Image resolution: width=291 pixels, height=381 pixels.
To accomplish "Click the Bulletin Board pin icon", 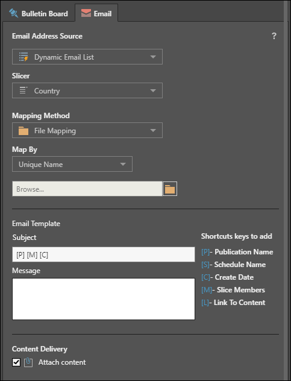I will 14,13.
